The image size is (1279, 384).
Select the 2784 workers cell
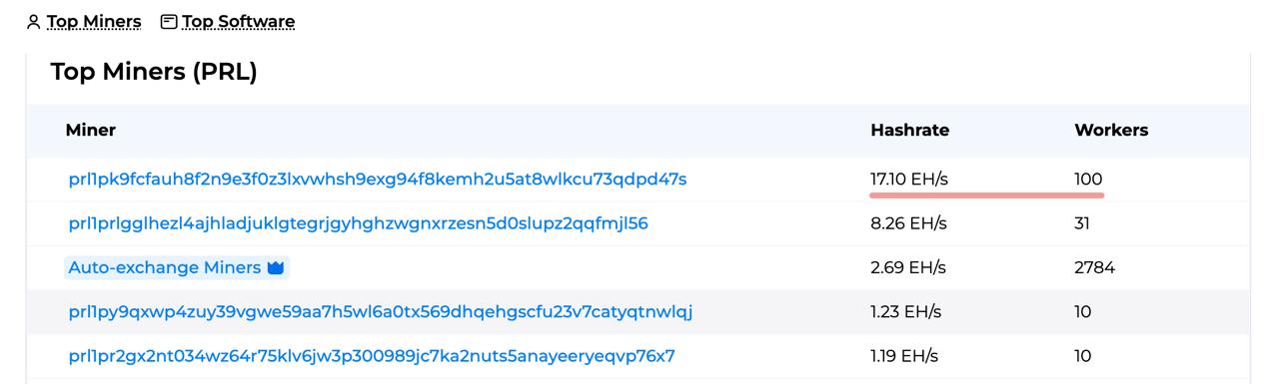click(1094, 267)
